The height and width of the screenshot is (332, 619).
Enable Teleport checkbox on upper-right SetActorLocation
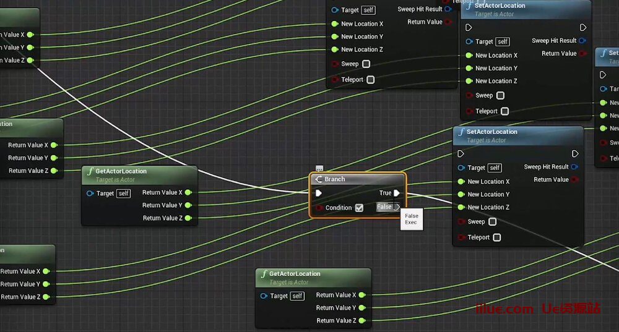click(x=505, y=111)
